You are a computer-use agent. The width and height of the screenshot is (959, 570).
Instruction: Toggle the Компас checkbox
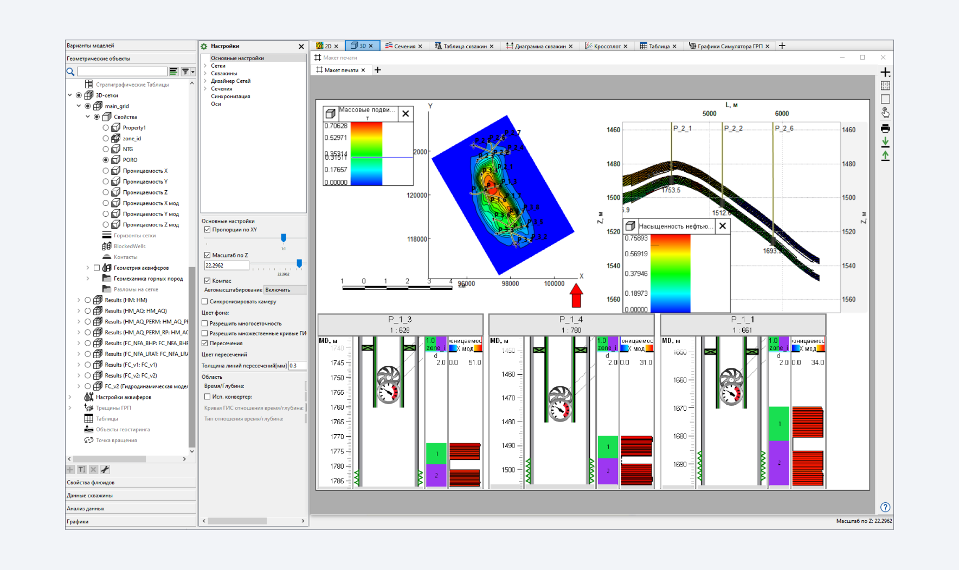pyautogui.click(x=207, y=281)
